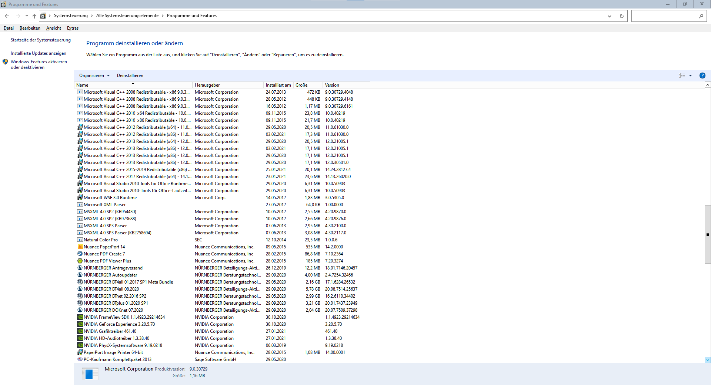711x385 pixels.
Task: Click the NVIDIA FrameView SDK icon
Action: [80, 317]
